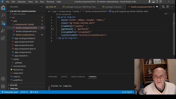This screenshot has width=176, height=99.
Task: Click the componensts breadcrumb segment
Action: (65, 11)
